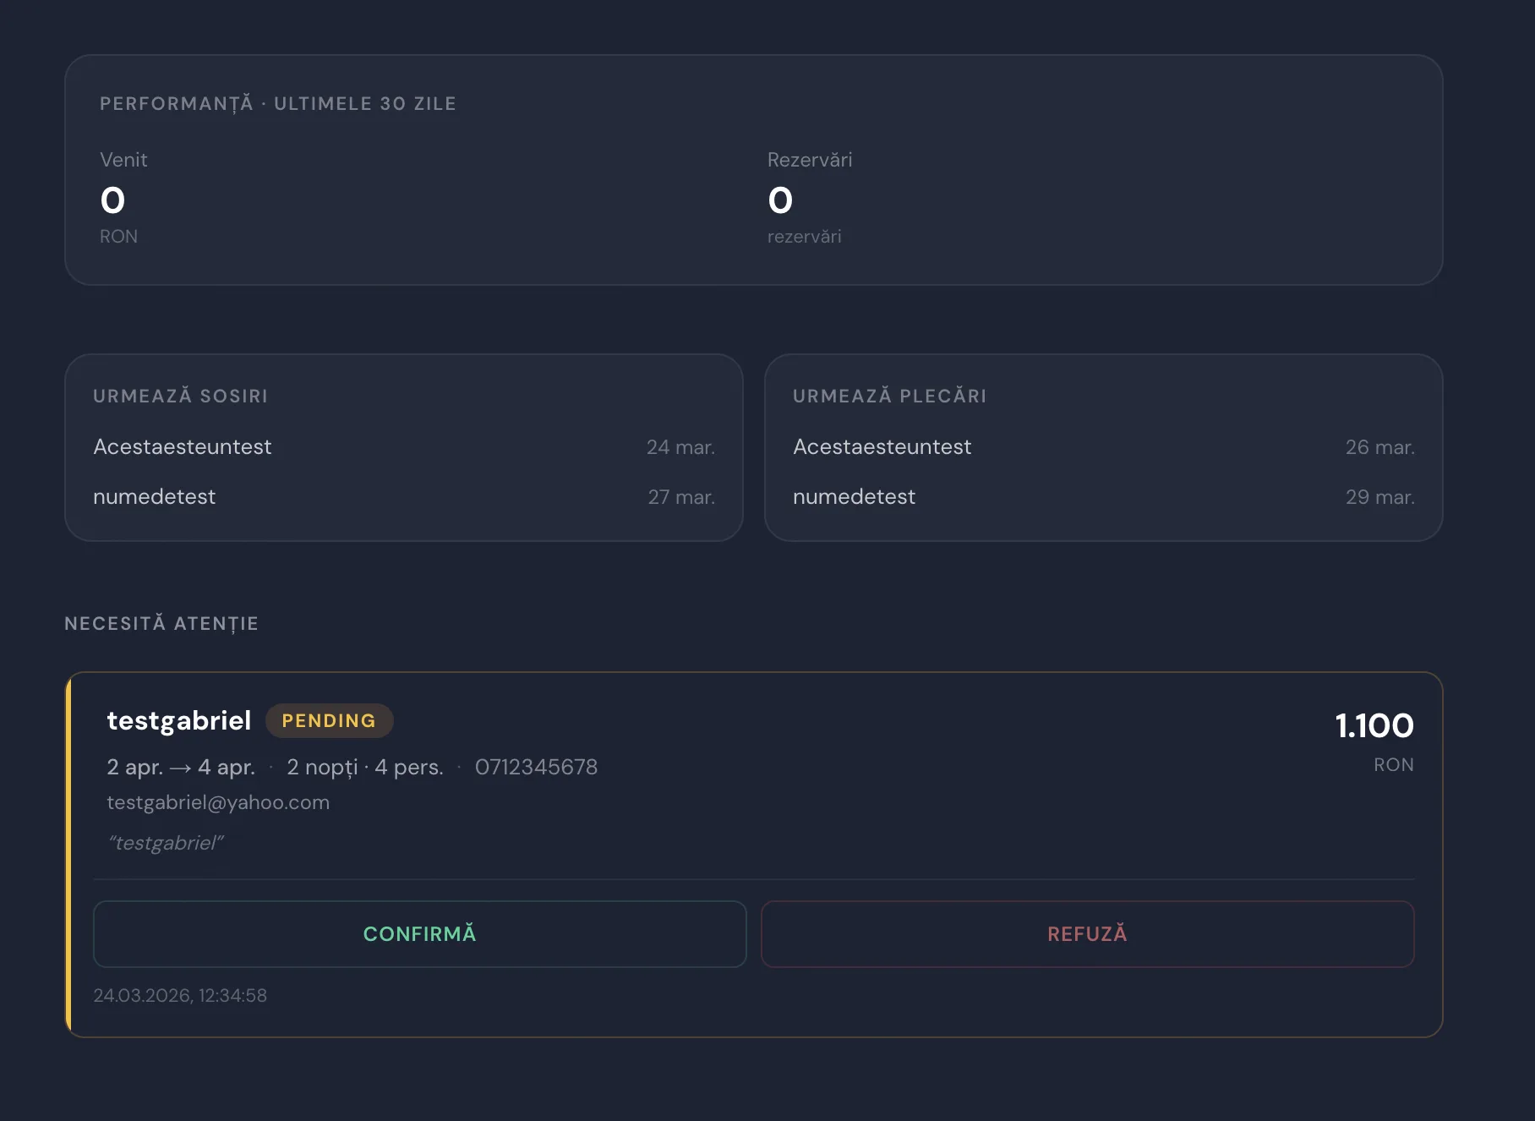Click the Venit 0 RON statistic

click(123, 198)
